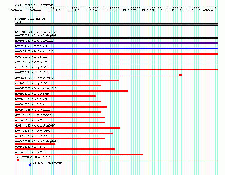The image size is (225, 175).
Task: Open nsv4739709 (Quan2021) label
Action: (x=31, y=136)
